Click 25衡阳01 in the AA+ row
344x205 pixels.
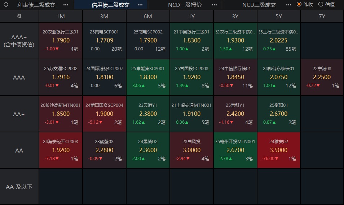pyautogui.click(x=279, y=105)
